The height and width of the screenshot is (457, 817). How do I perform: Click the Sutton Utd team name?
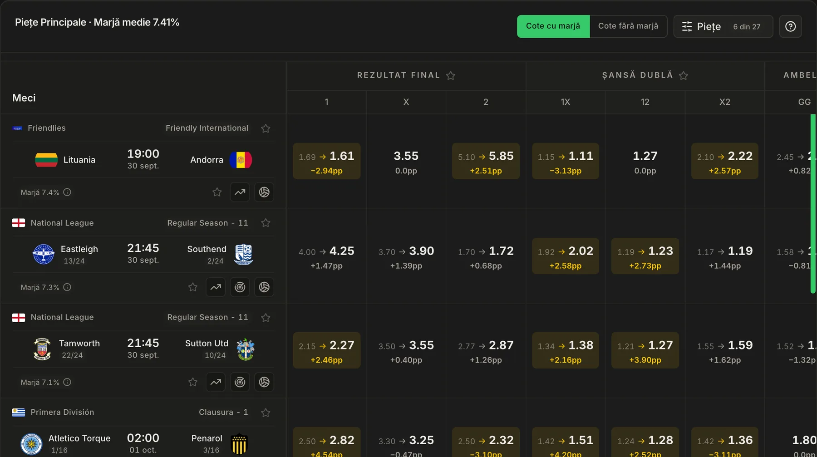coord(207,344)
